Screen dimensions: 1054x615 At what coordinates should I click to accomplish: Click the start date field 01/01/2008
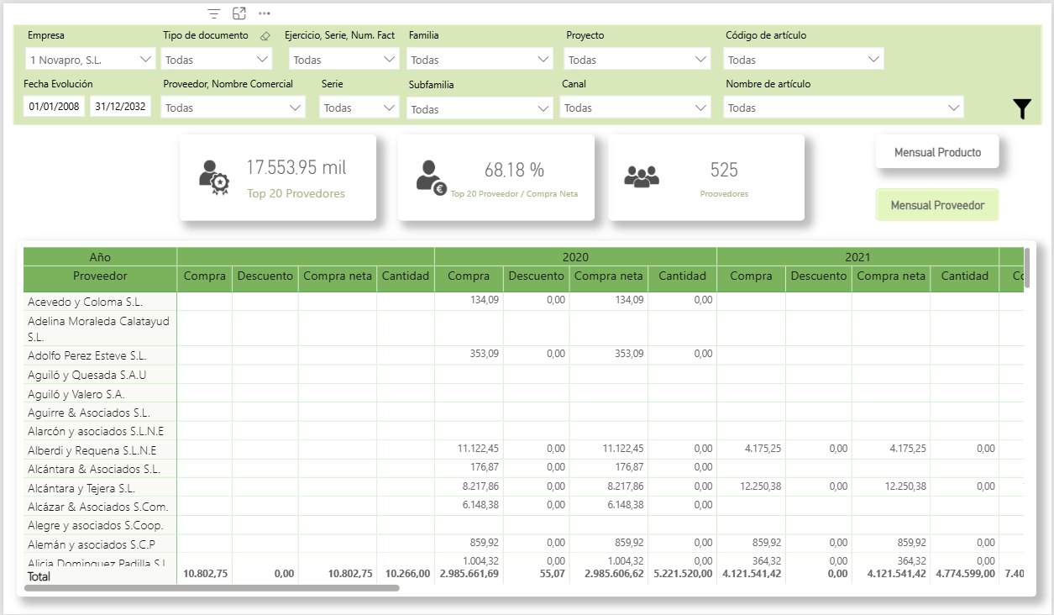pyautogui.click(x=54, y=107)
